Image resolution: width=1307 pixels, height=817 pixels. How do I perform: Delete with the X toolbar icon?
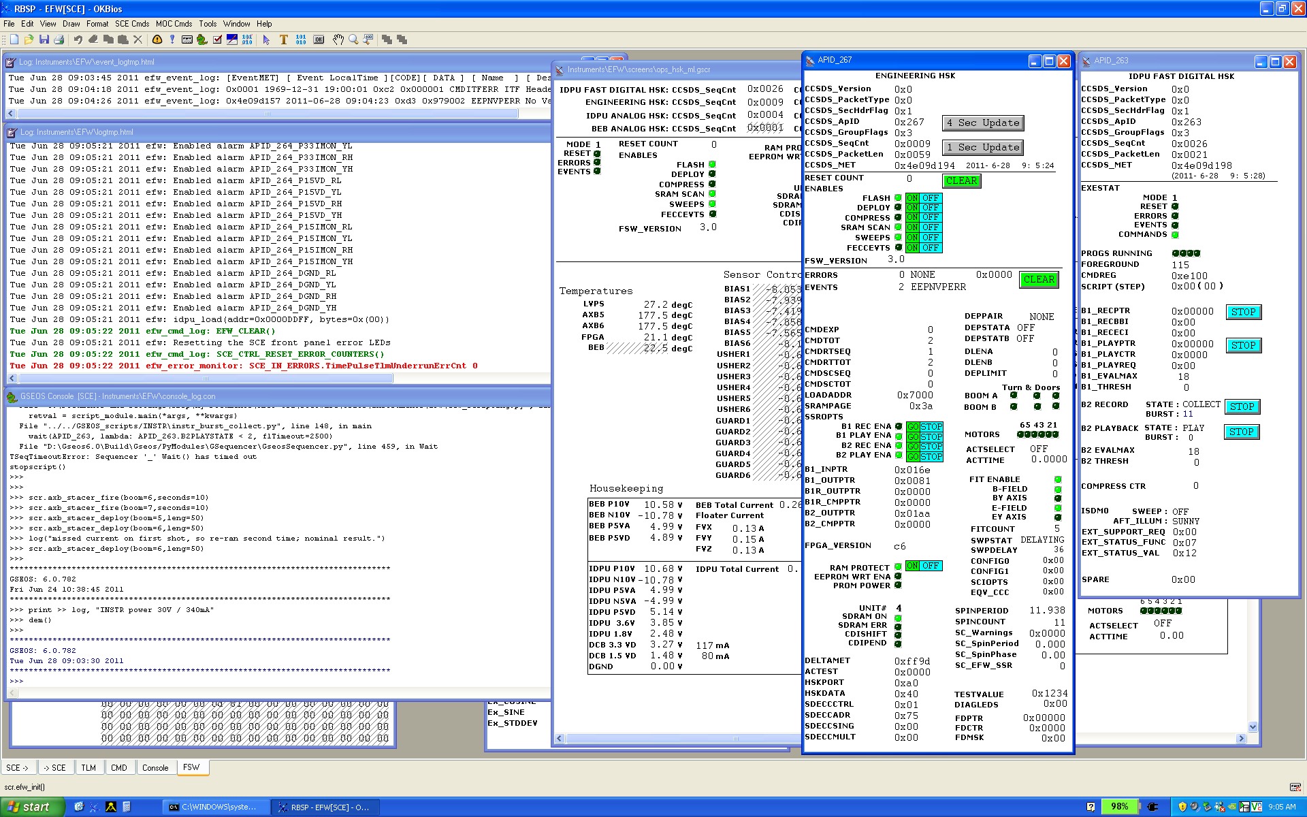point(138,39)
